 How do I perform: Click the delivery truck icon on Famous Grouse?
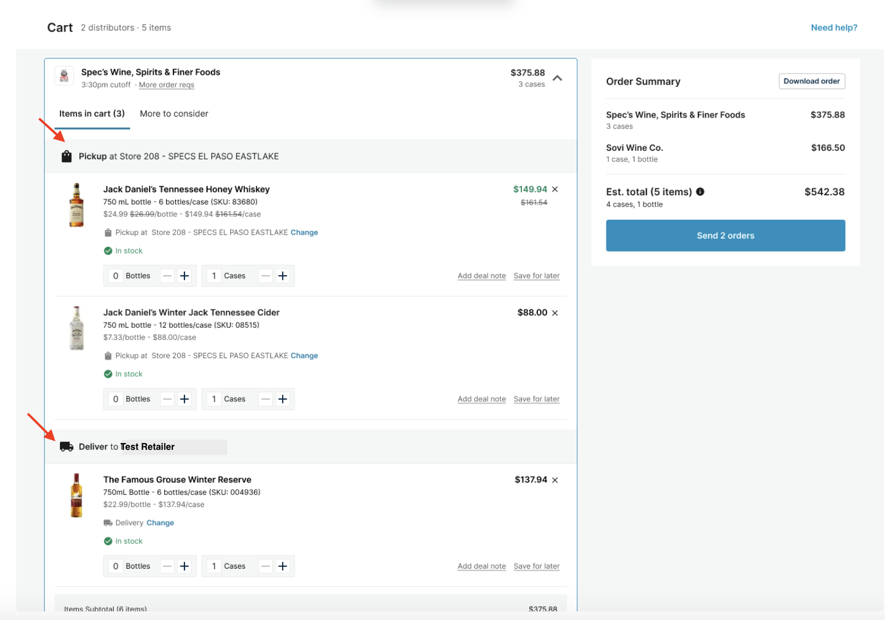[108, 522]
